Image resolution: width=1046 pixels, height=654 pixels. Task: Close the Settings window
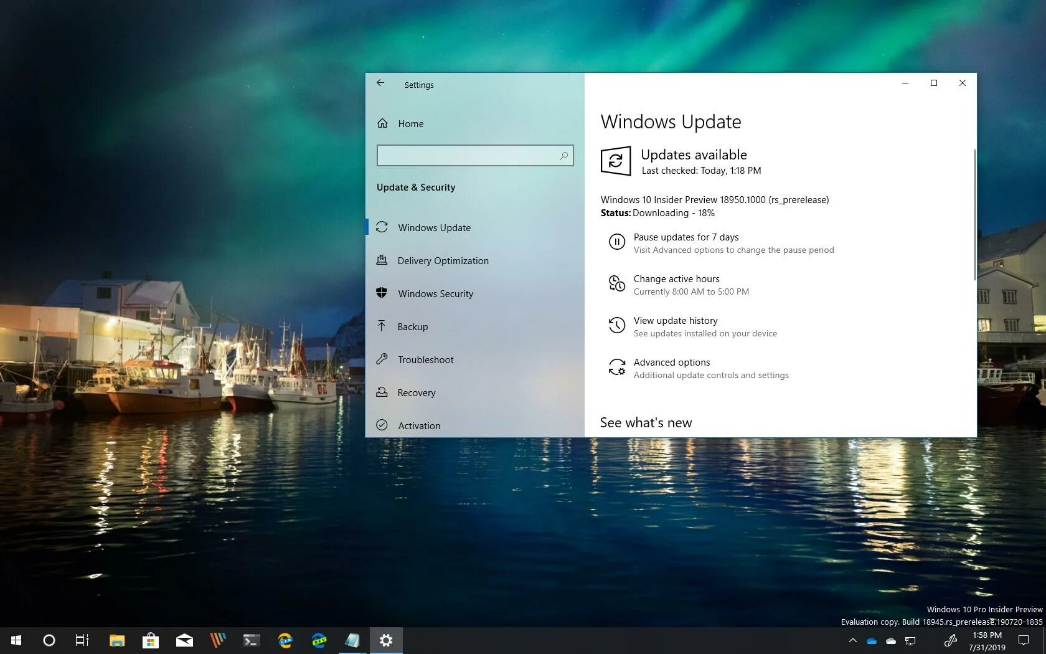tap(963, 83)
